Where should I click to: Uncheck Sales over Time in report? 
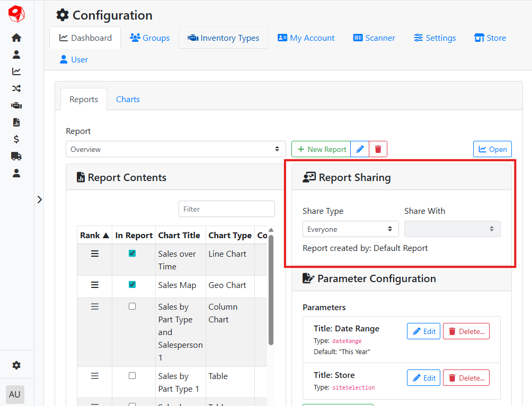coord(132,254)
